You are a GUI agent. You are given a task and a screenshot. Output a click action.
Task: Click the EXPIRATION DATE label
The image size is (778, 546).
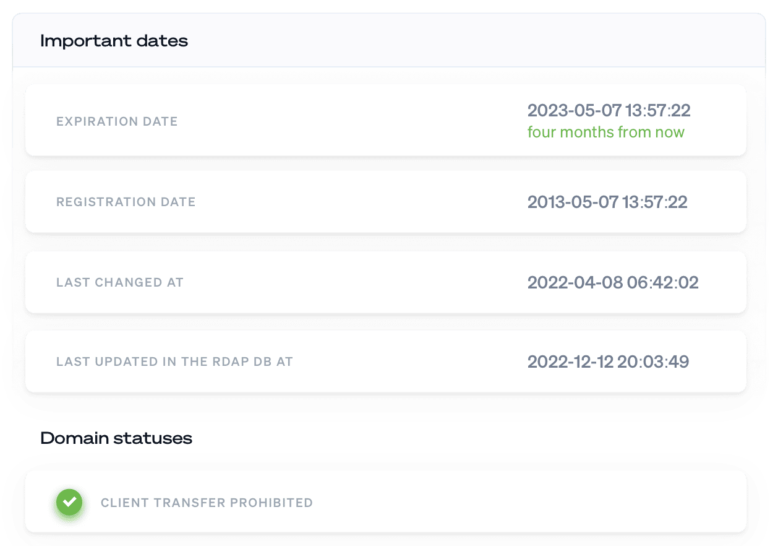click(116, 121)
